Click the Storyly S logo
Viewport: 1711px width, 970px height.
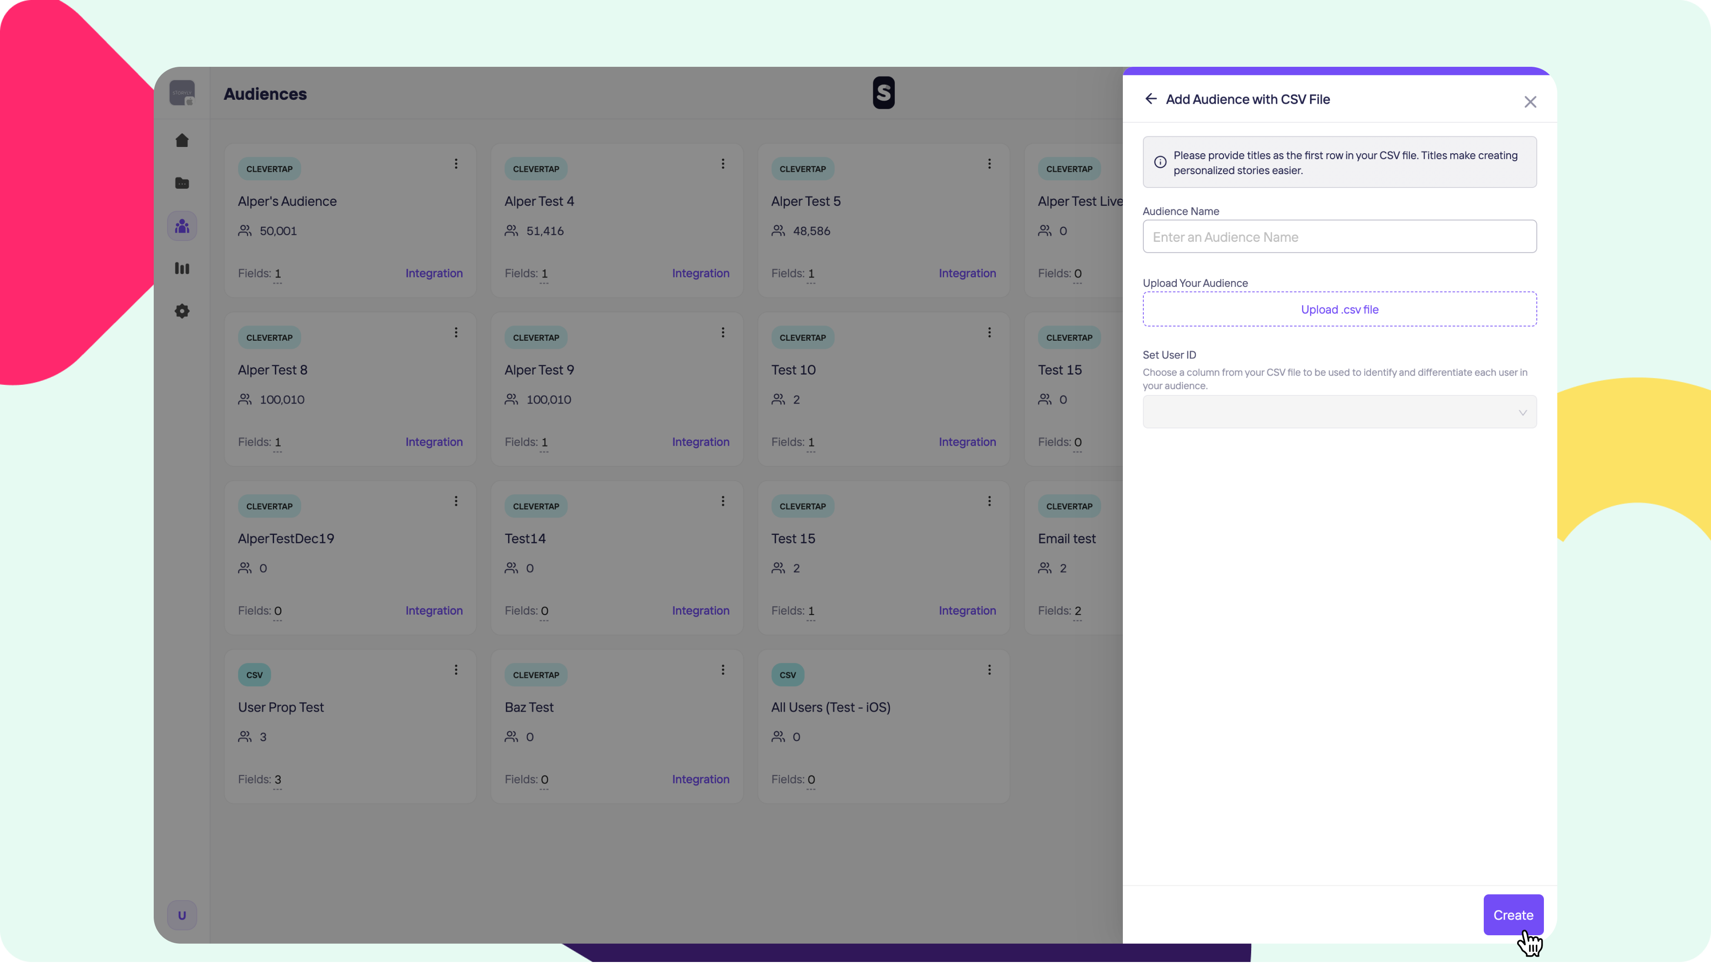(883, 93)
